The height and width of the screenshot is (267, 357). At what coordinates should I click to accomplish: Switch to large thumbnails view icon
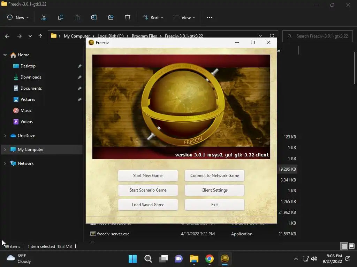(x=352, y=246)
